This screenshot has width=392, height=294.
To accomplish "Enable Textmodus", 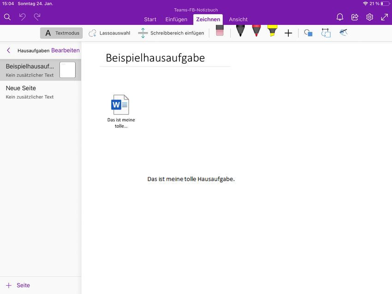I will (61, 33).
